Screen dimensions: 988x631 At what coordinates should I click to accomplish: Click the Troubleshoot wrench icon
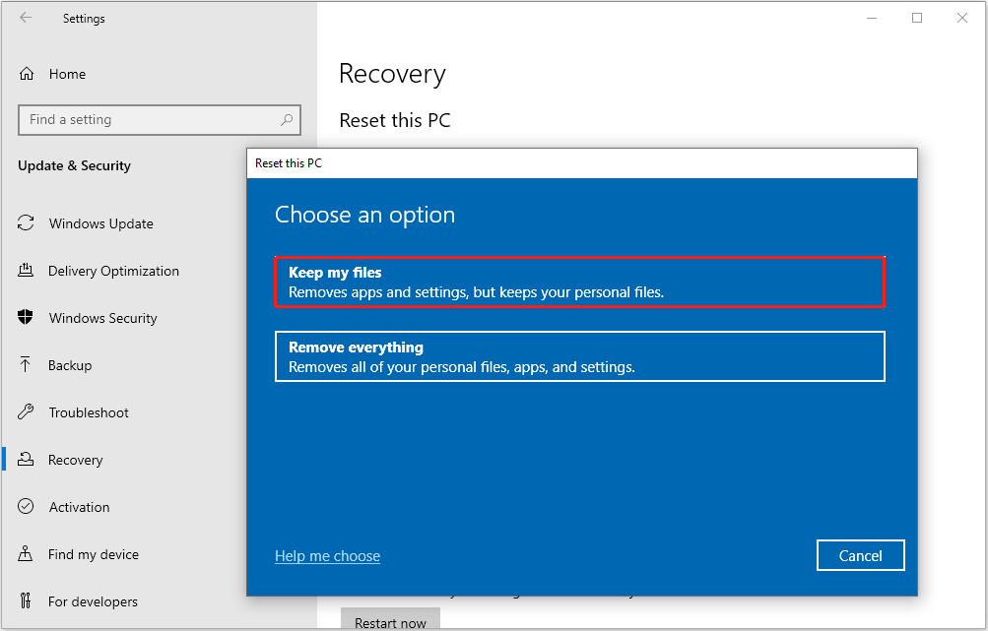pyautogui.click(x=26, y=411)
